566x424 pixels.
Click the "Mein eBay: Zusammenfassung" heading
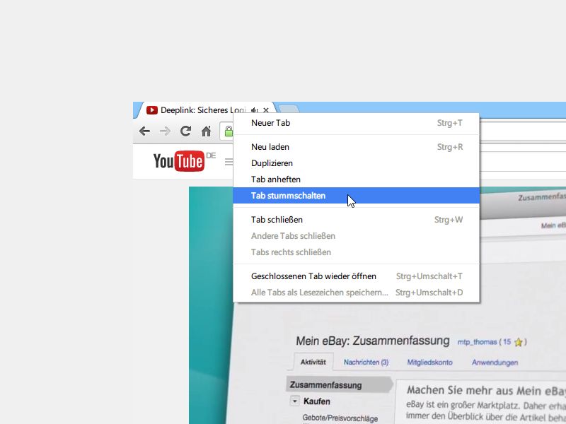pos(373,341)
